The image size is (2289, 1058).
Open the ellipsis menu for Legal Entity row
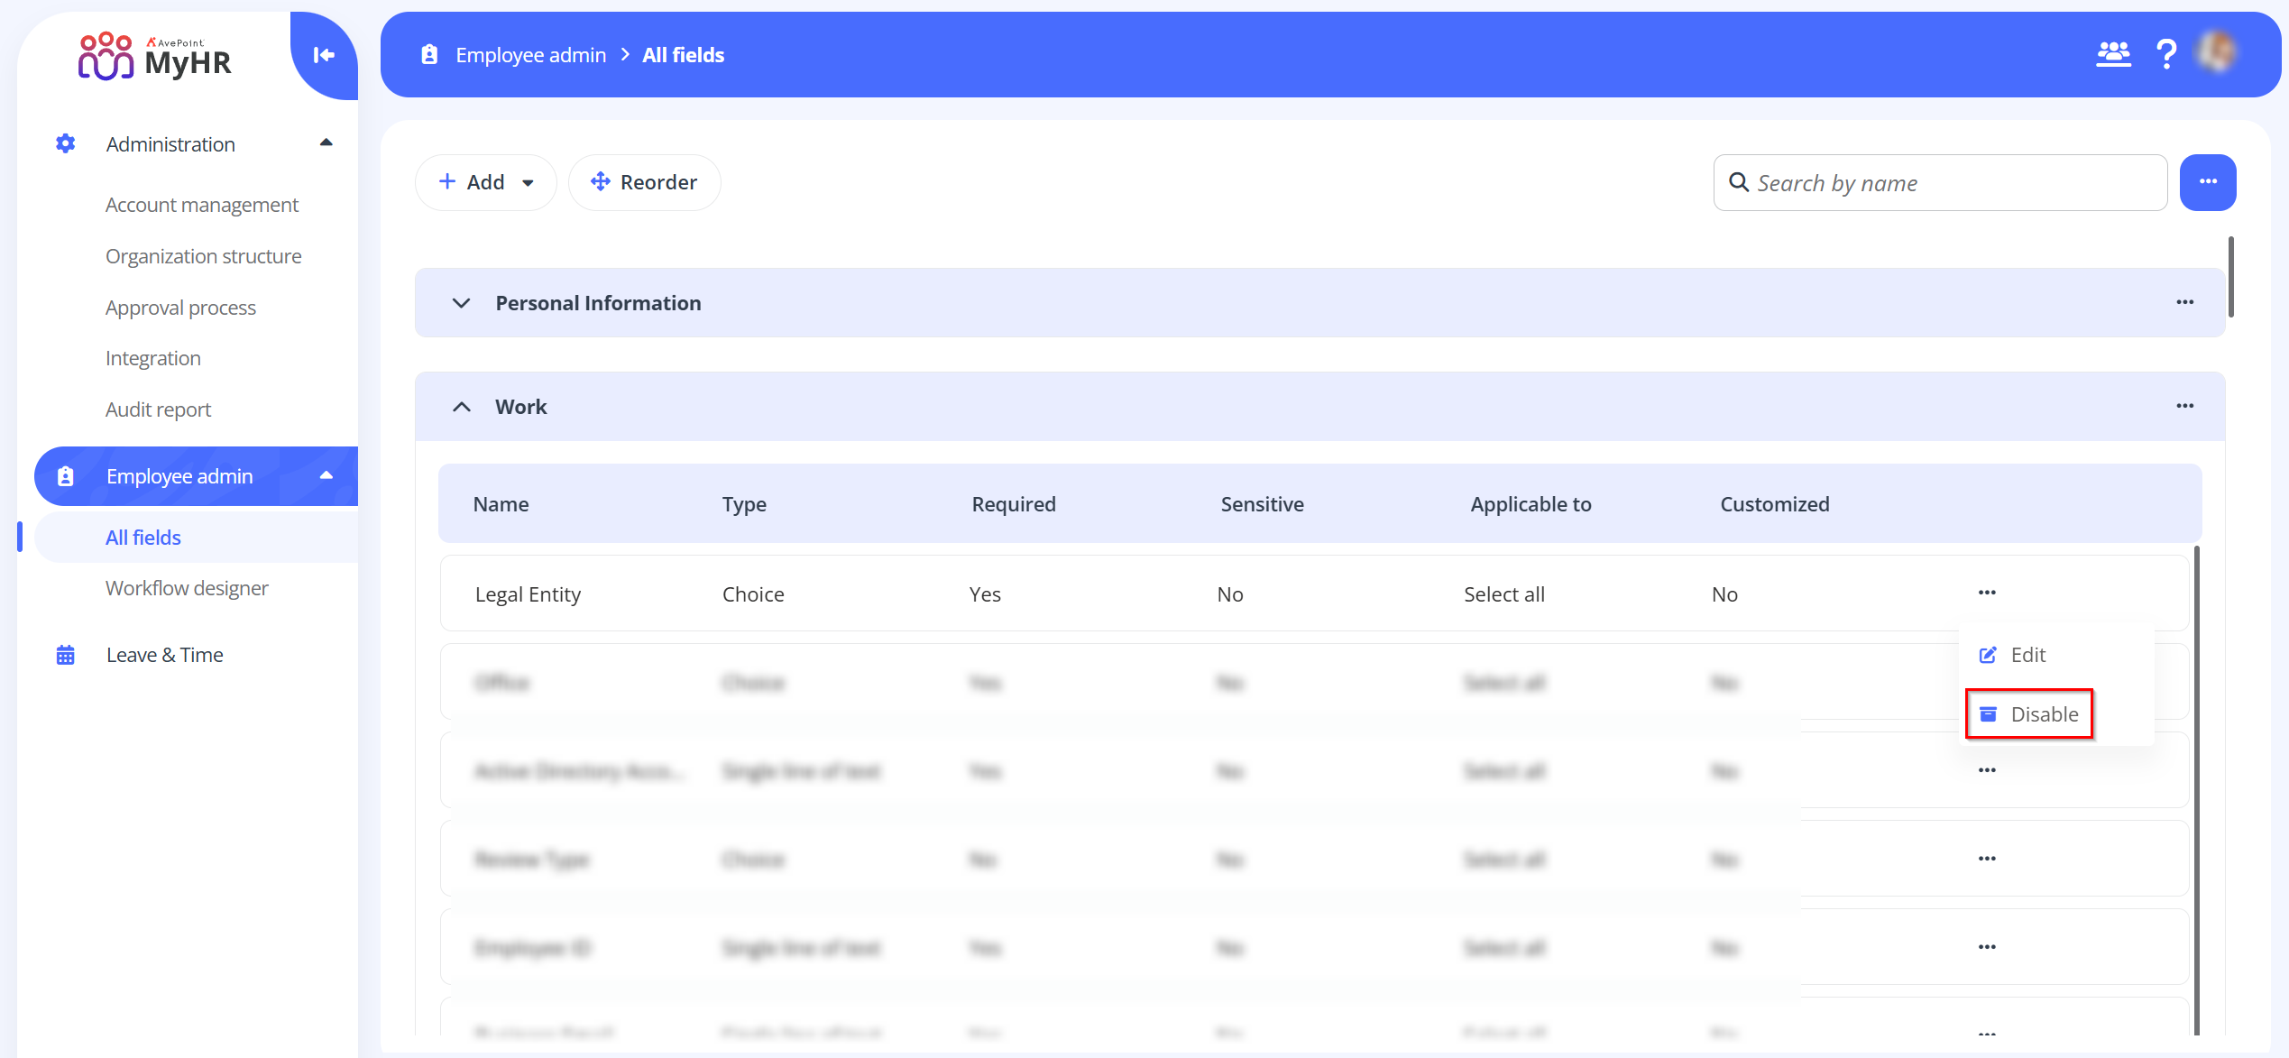pos(1987,593)
